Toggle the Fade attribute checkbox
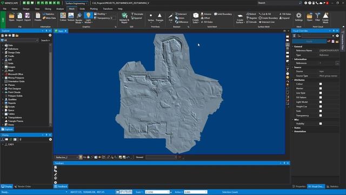 point(321,111)
